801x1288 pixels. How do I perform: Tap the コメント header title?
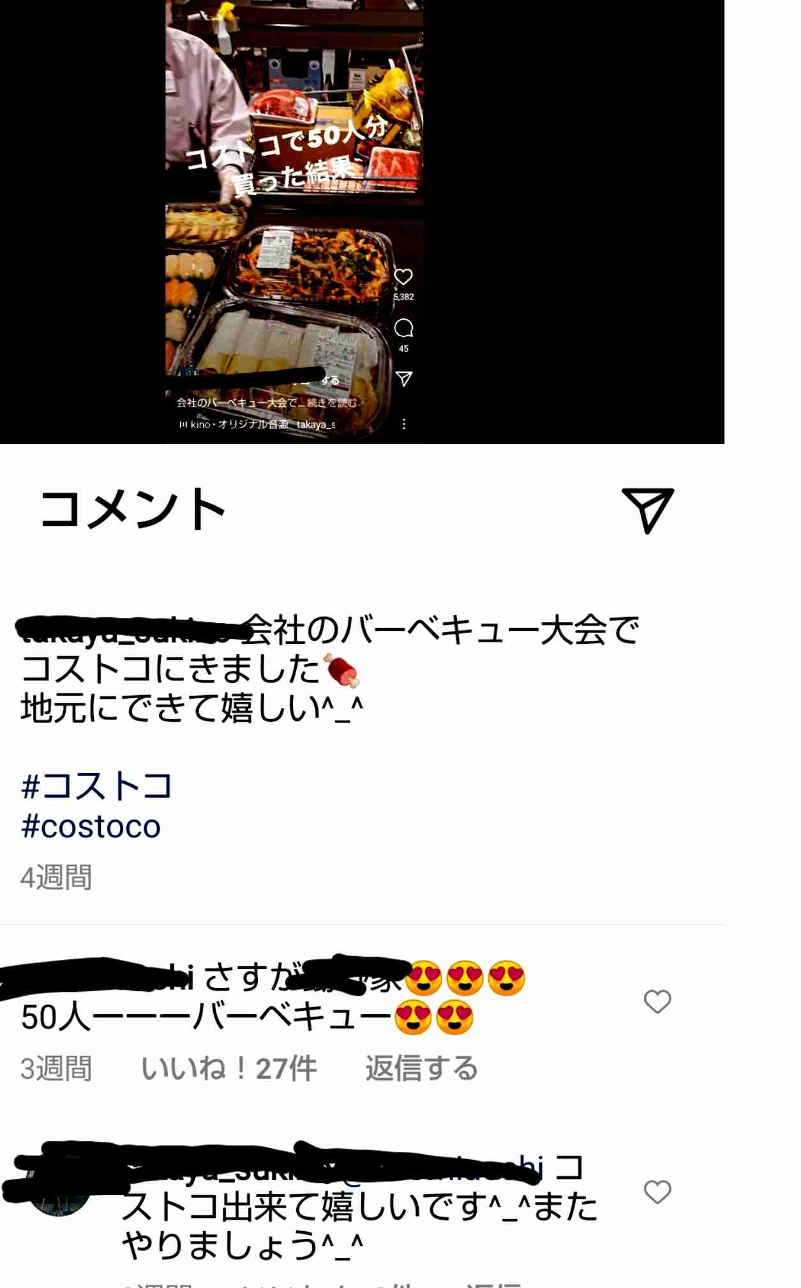pos(133,509)
